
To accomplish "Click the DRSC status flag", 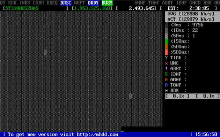I will click(x=66, y=3).
